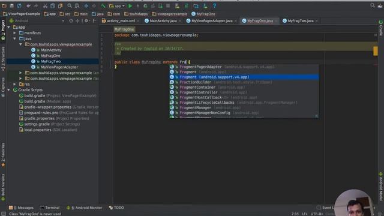Collapse the java folder
The image size is (384, 216).
point(14,38)
